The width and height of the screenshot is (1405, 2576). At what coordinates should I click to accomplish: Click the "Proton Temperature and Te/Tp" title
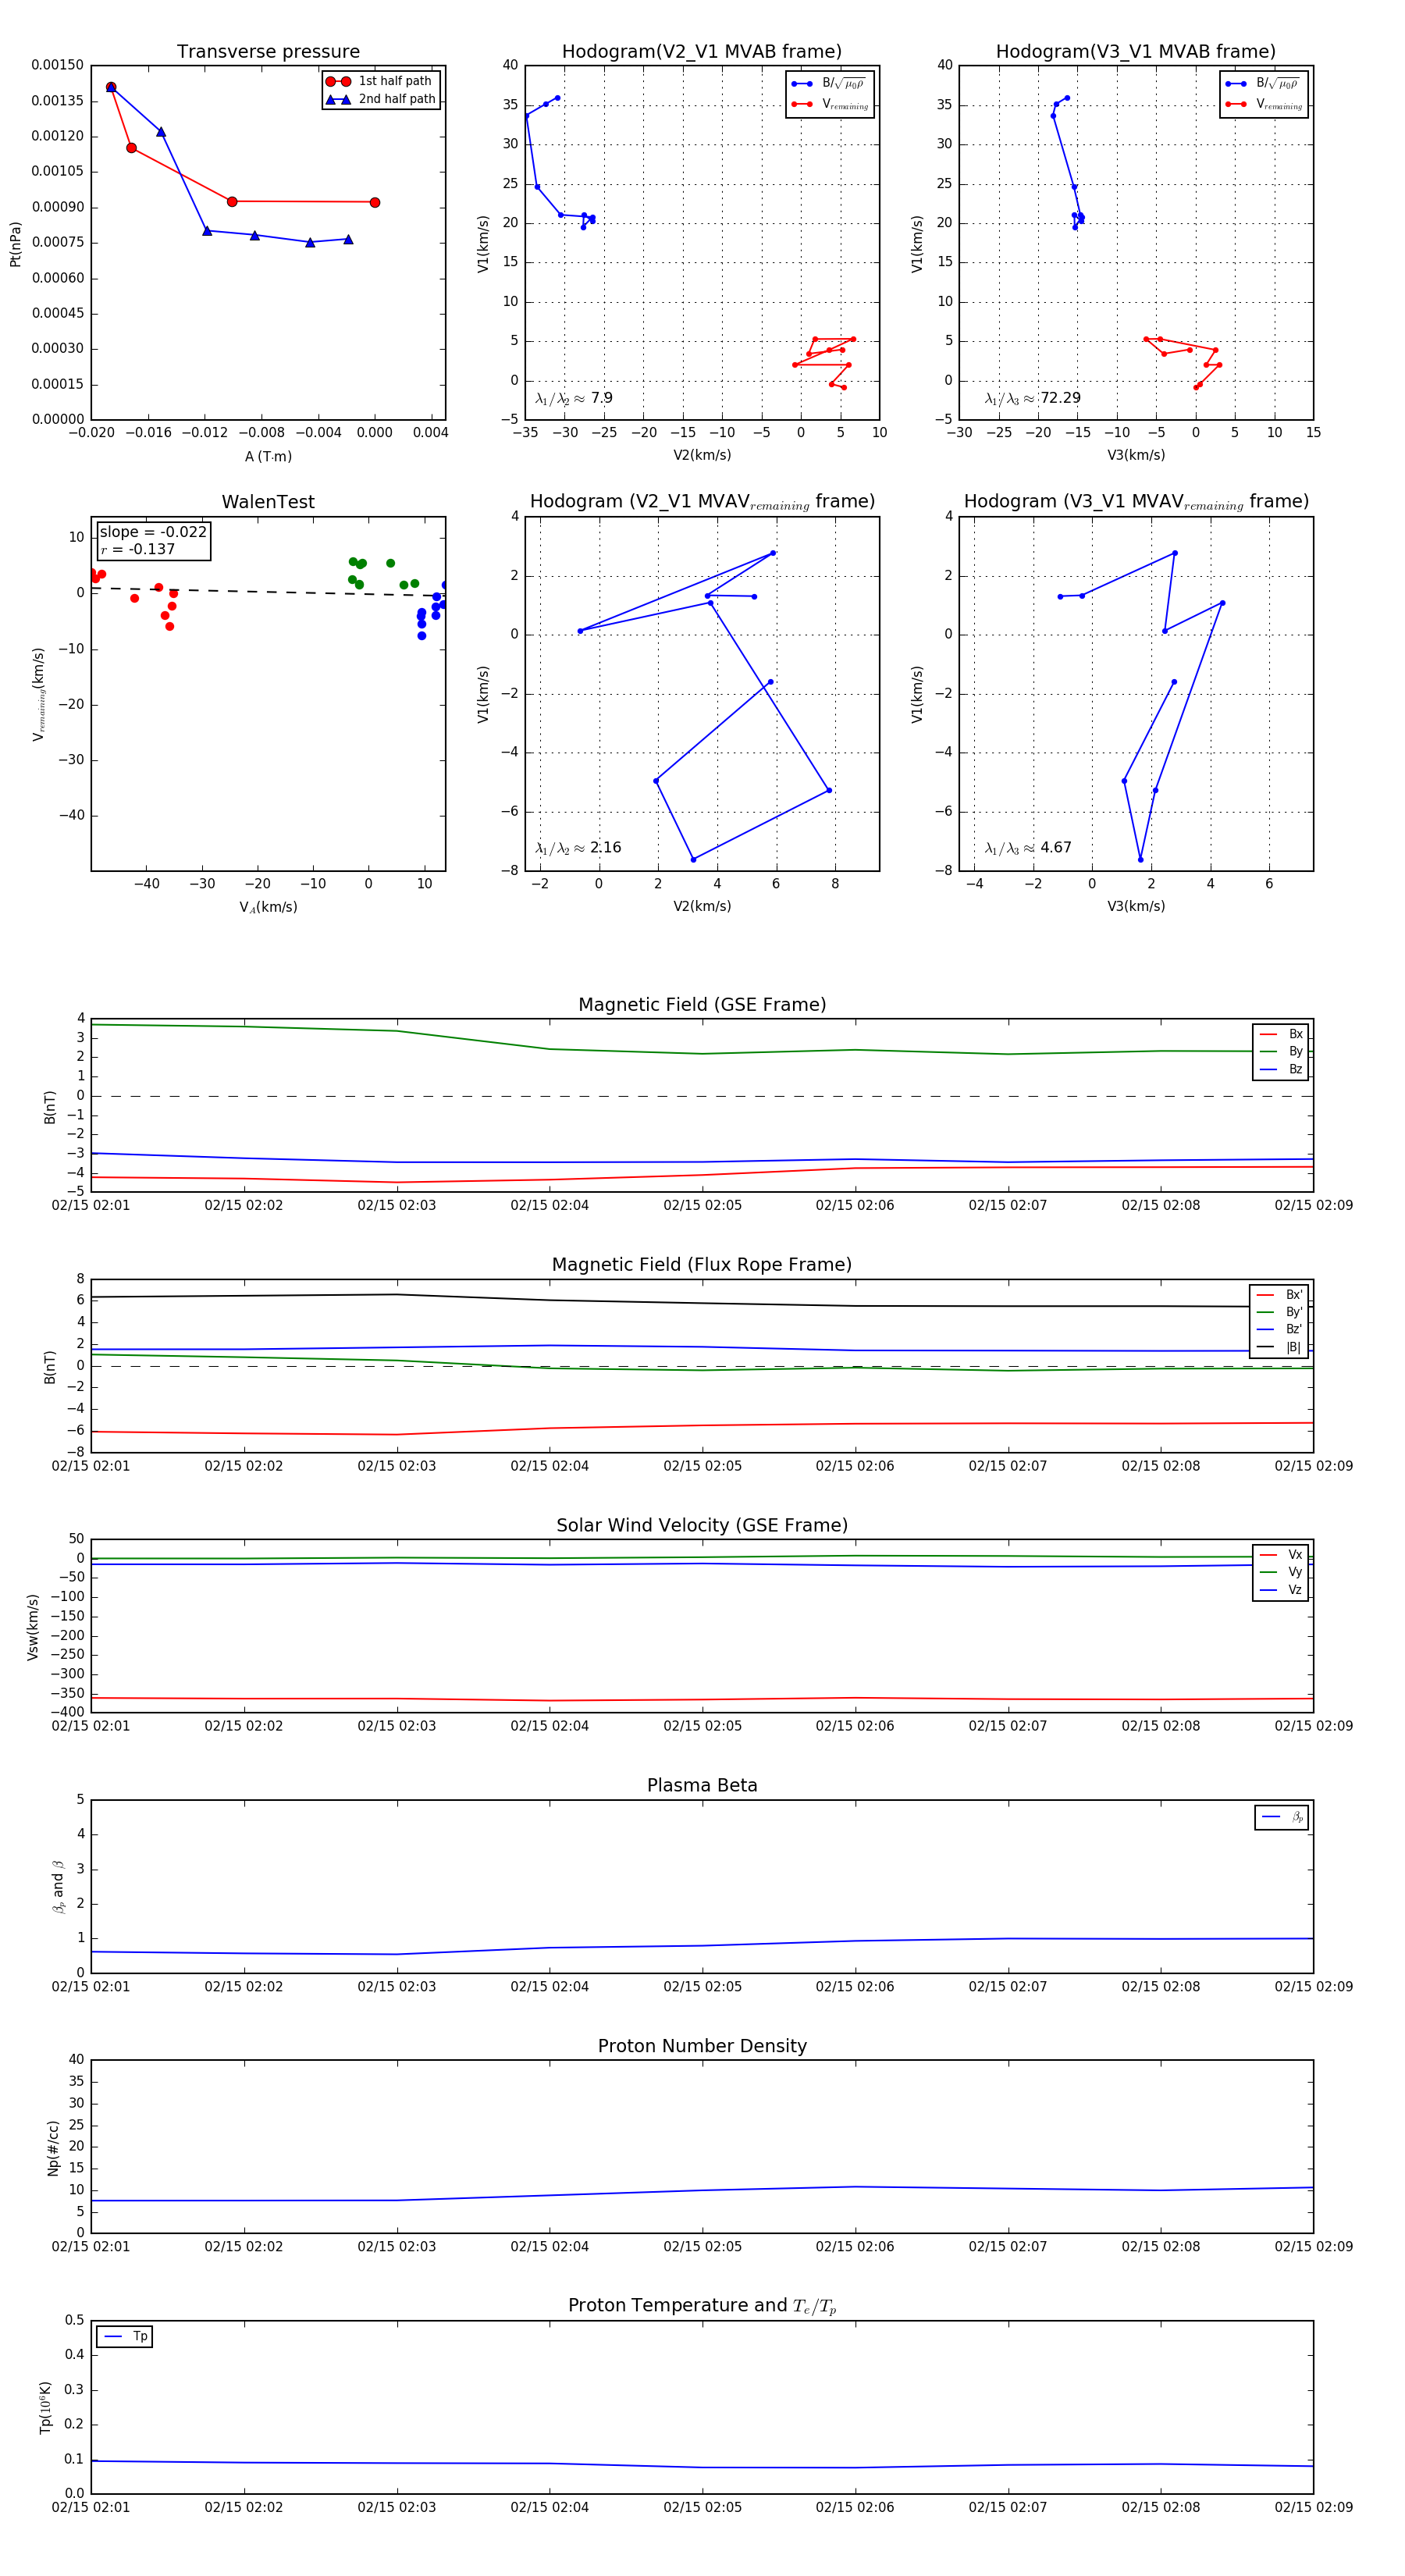pyautogui.click(x=702, y=2306)
